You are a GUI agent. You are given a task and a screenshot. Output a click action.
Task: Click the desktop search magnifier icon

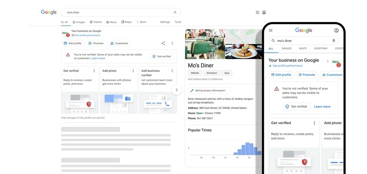tap(175, 12)
